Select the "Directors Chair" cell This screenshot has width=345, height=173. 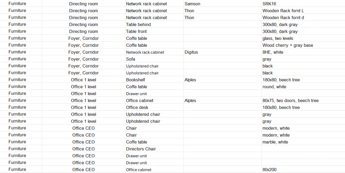(x=141, y=149)
